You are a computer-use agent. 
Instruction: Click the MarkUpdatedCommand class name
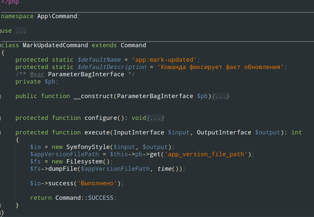pos(55,45)
